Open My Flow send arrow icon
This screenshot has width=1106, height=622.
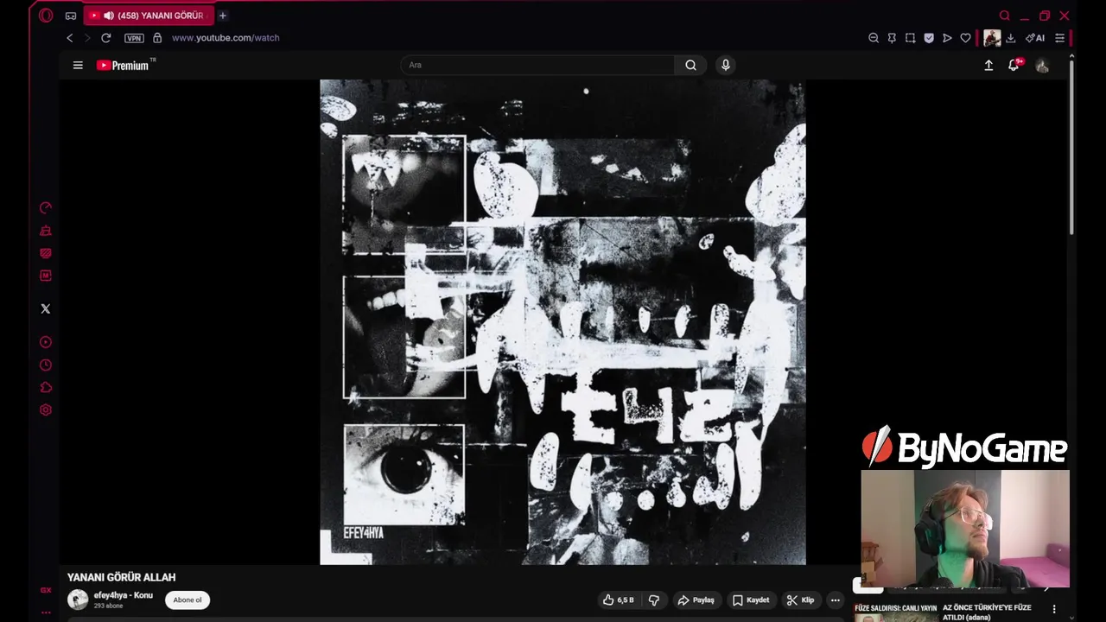(x=947, y=38)
